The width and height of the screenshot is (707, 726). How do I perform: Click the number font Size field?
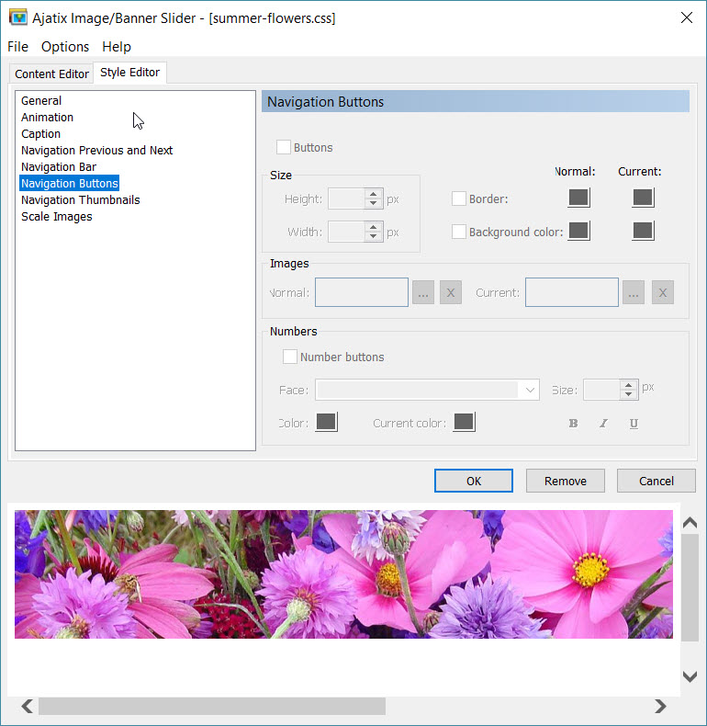point(601,390)
